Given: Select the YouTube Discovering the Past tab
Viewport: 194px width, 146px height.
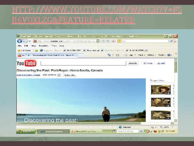Looking at the screenshot, I should [47, 55].
